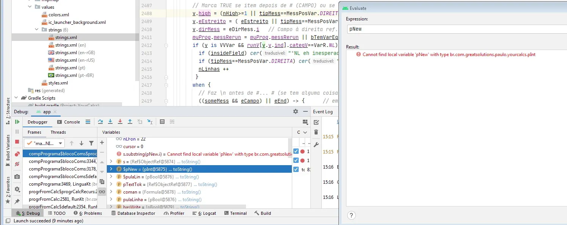Select colors.xml in project tree

click(x=55, y=15)
